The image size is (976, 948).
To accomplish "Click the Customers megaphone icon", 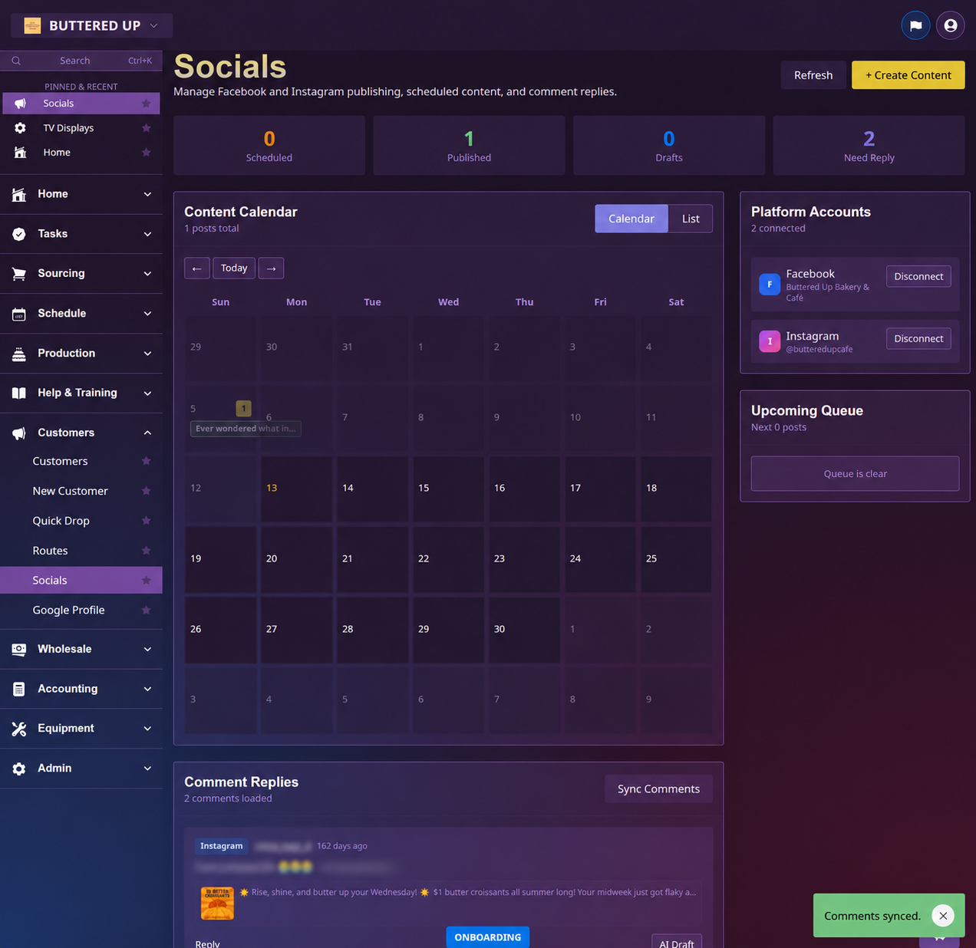I will point(19,433).
